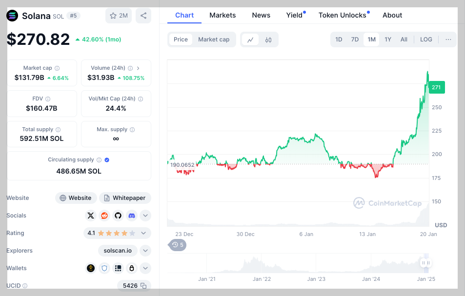Open the Binance wallet icon

pyautogui.click(x=91, y=268)
